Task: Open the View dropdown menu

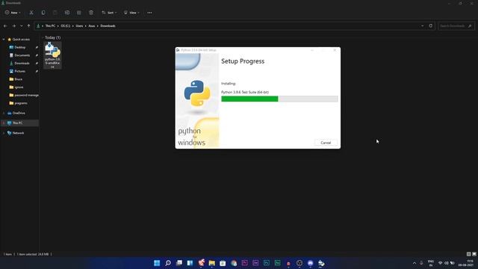Action: click(x=131, y=13)
